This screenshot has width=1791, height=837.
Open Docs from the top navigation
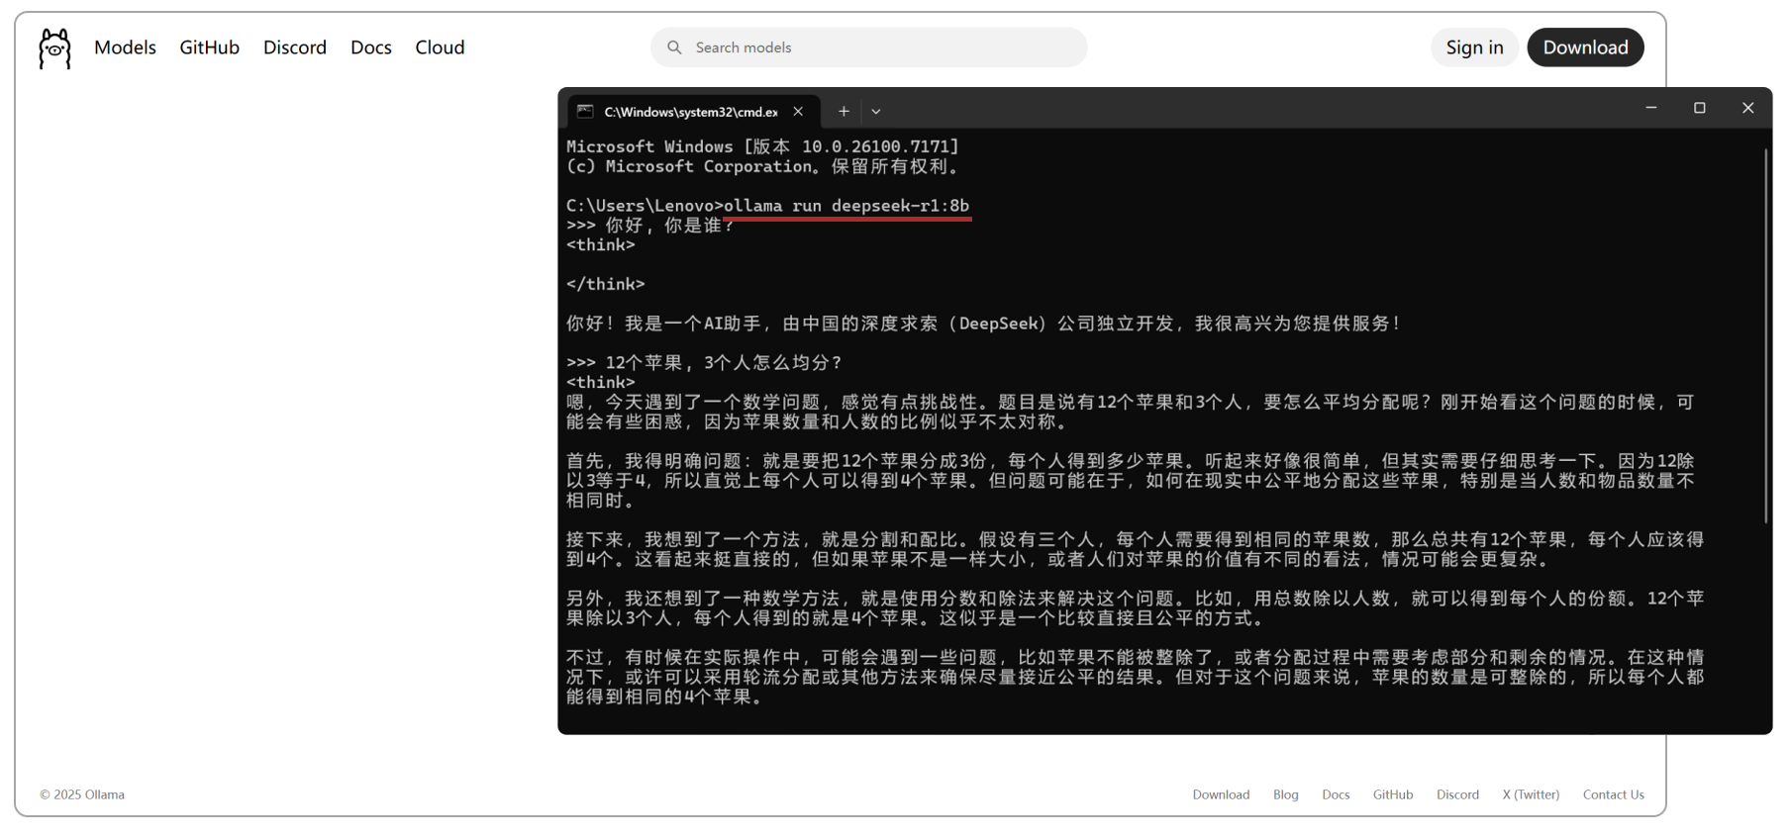(371, 47)
